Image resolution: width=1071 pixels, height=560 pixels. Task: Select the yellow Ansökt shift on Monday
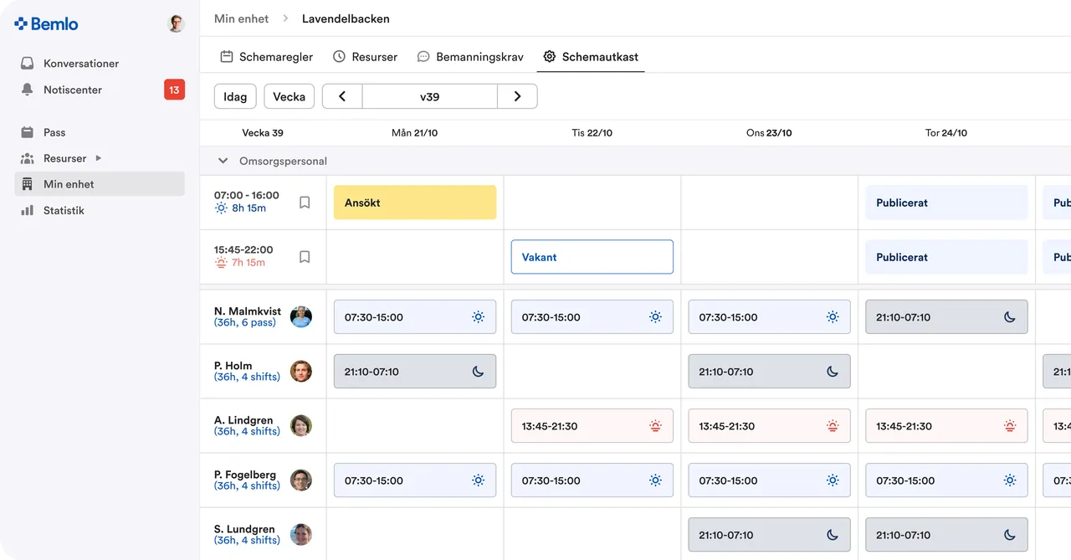[415, 203]
